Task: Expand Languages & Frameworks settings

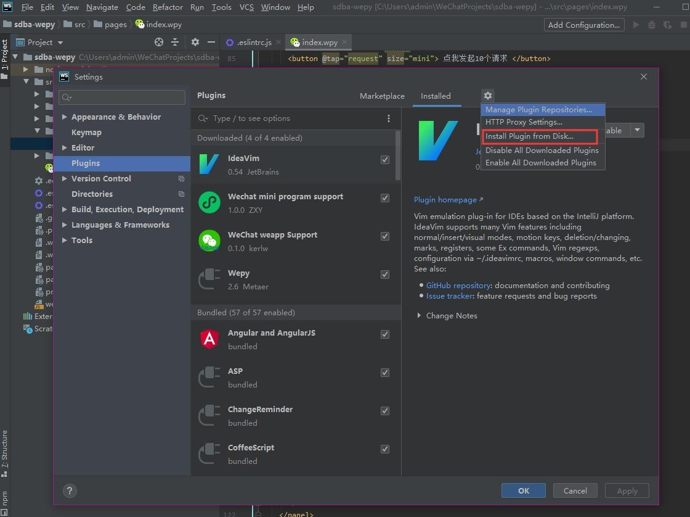Action: pos(64,225)
